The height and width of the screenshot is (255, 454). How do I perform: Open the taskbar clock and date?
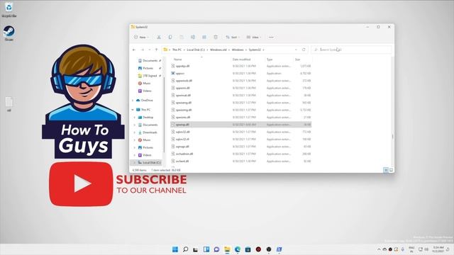pyautogui.click(x=438, y=249)
